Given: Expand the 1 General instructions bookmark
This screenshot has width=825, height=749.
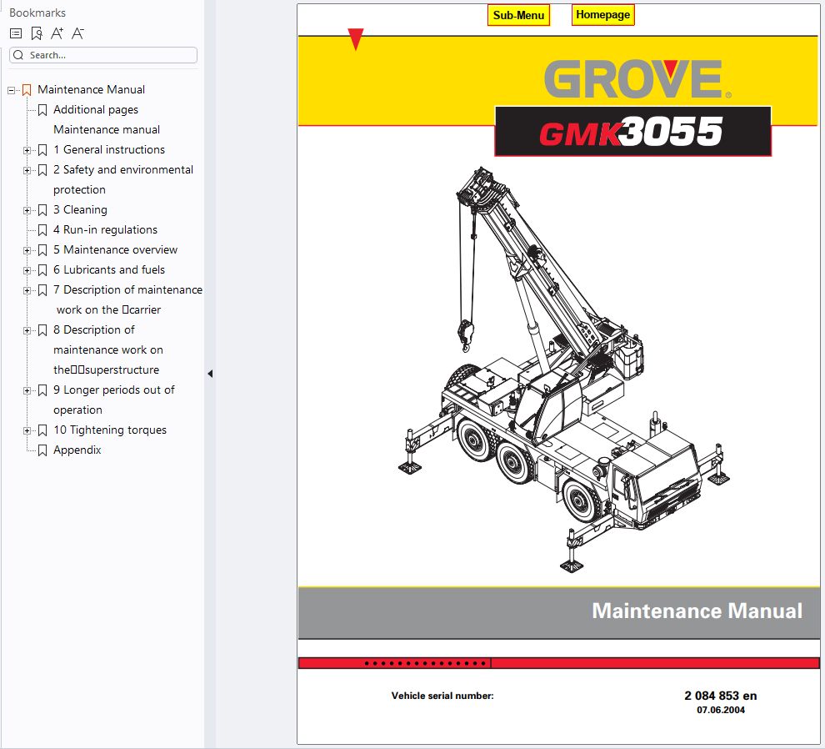Looking at the screenshot, I should point(27,151).
